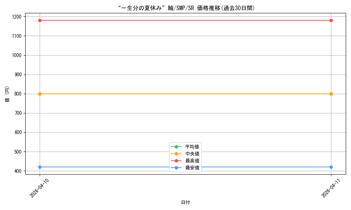351x210 pixels.
Task: Click the 800 y-axis tick label
Action: (18, 94)
